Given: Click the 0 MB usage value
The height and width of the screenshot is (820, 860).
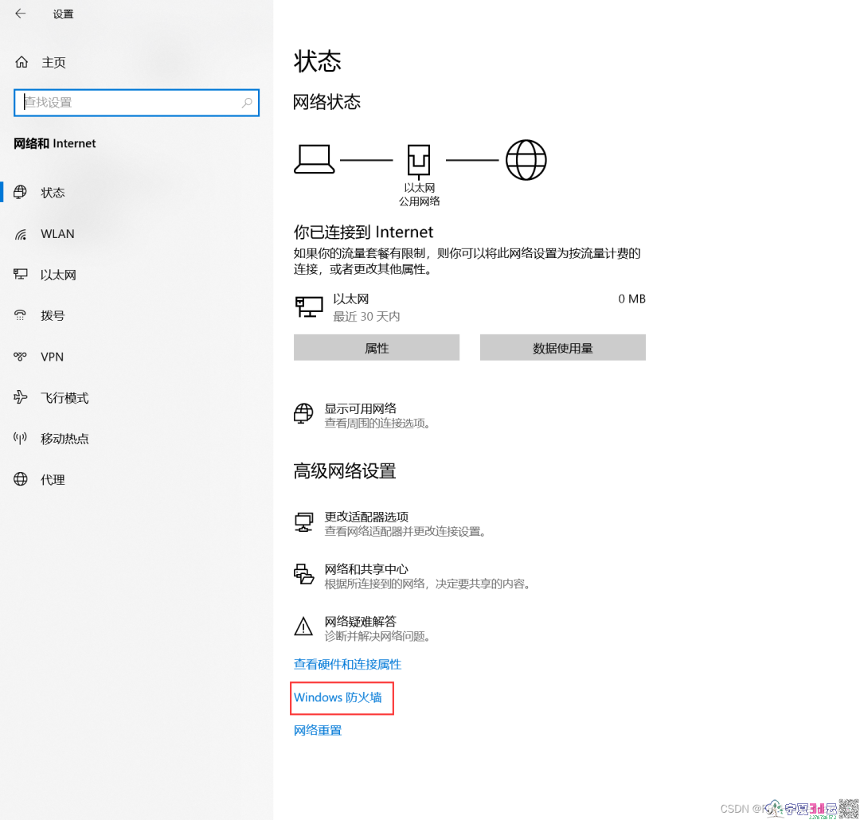Looking at the screenshot, I should coord(631,299).
